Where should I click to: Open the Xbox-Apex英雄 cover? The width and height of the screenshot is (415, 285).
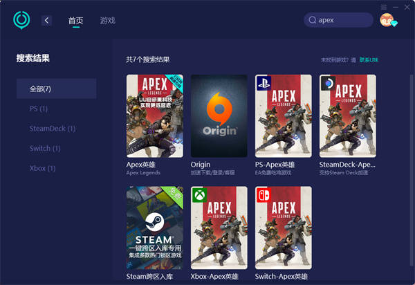coord(219,228)
